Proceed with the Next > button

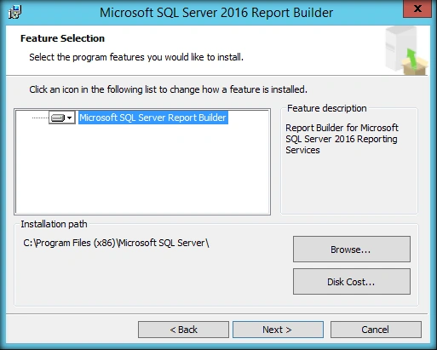pyautogui.click(x=278, y=330)
